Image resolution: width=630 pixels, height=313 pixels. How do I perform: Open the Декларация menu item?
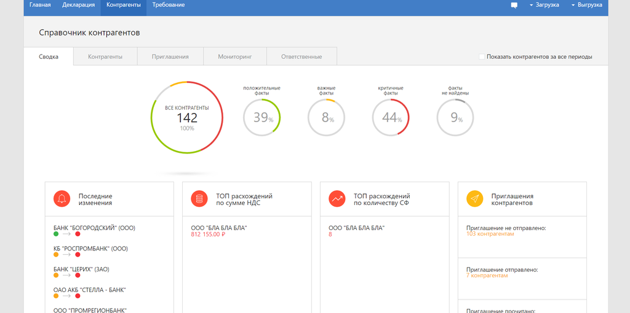78,5
